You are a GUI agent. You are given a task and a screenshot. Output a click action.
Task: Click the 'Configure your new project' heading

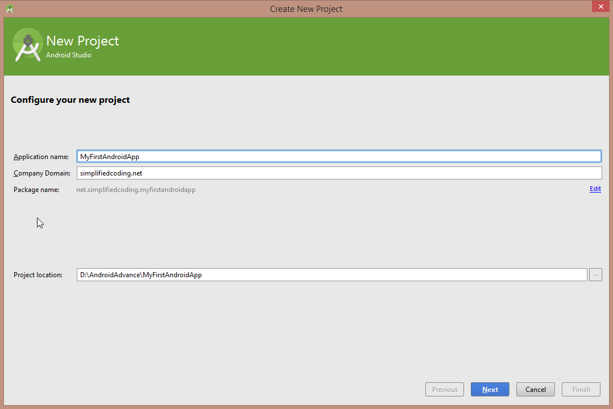[71, 99]
